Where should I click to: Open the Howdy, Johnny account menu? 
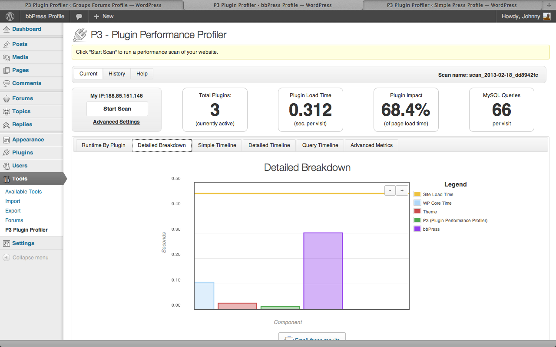click(x=526, y=16)
